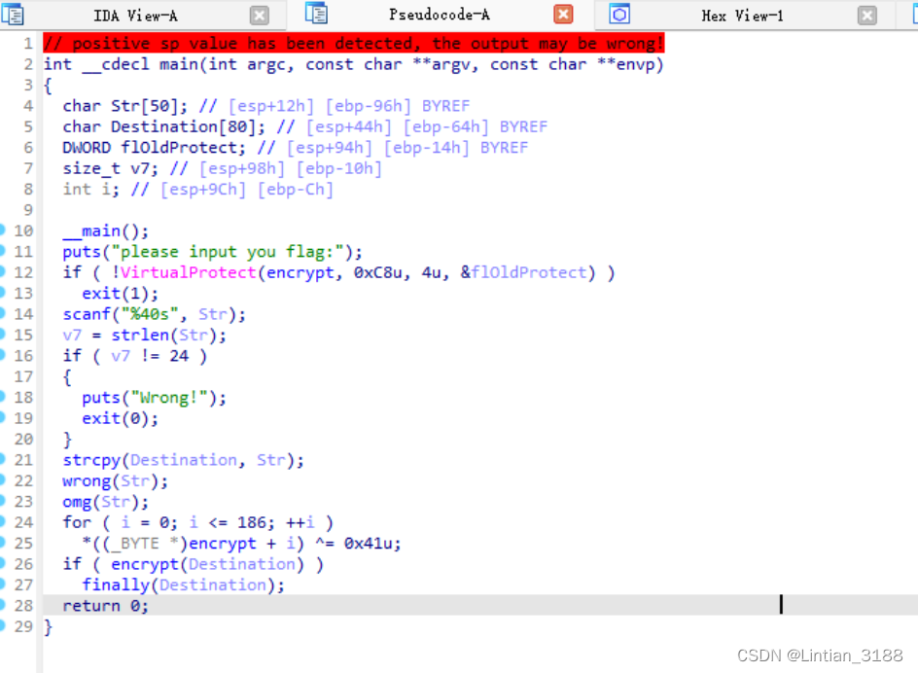Click the breakpoint dot on line 21

click(x=2, y=459)
